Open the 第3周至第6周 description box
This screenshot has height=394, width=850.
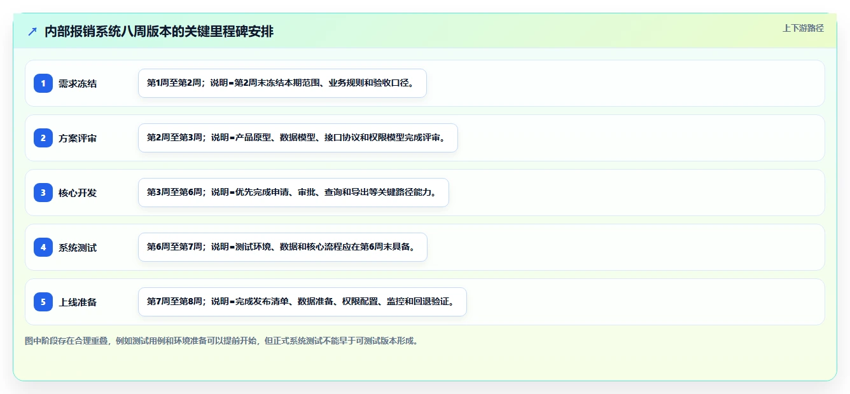click(x=293, y=193)
